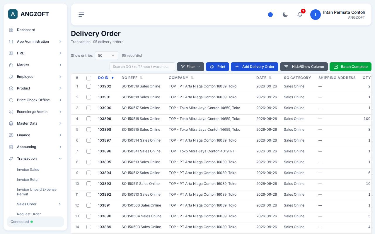This screenshot has height=234, width=375.
Task: Click the Accounting calculator icon
Action: click(x=11, y=147)
